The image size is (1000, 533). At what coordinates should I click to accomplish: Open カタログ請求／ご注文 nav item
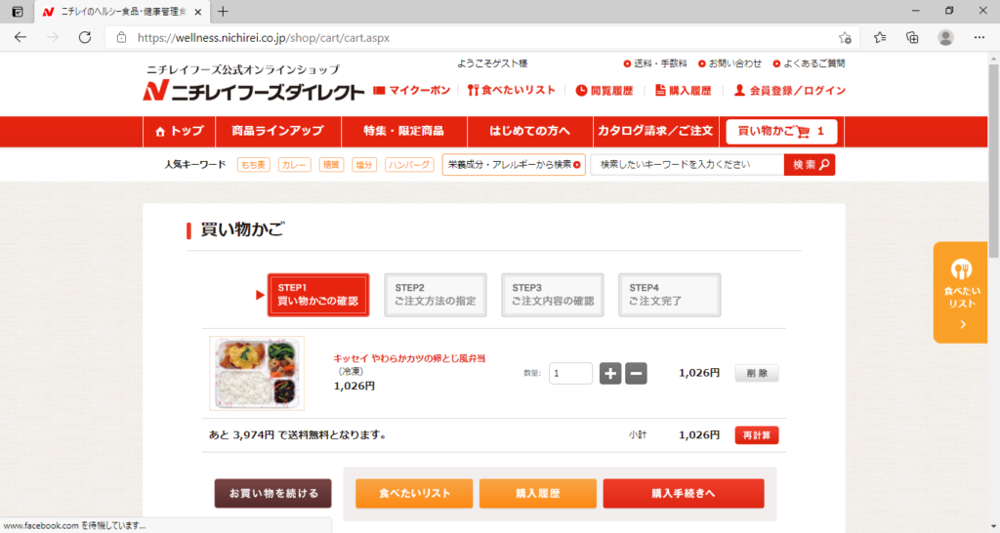pos(655,132)
